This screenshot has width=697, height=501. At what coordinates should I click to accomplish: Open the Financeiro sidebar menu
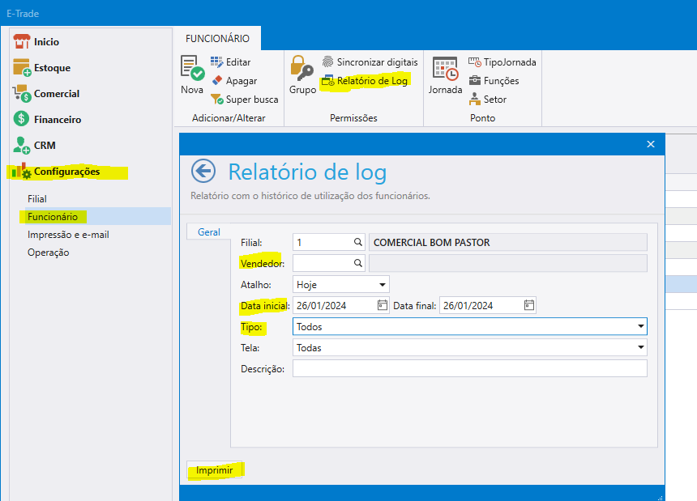coord(57,120)
